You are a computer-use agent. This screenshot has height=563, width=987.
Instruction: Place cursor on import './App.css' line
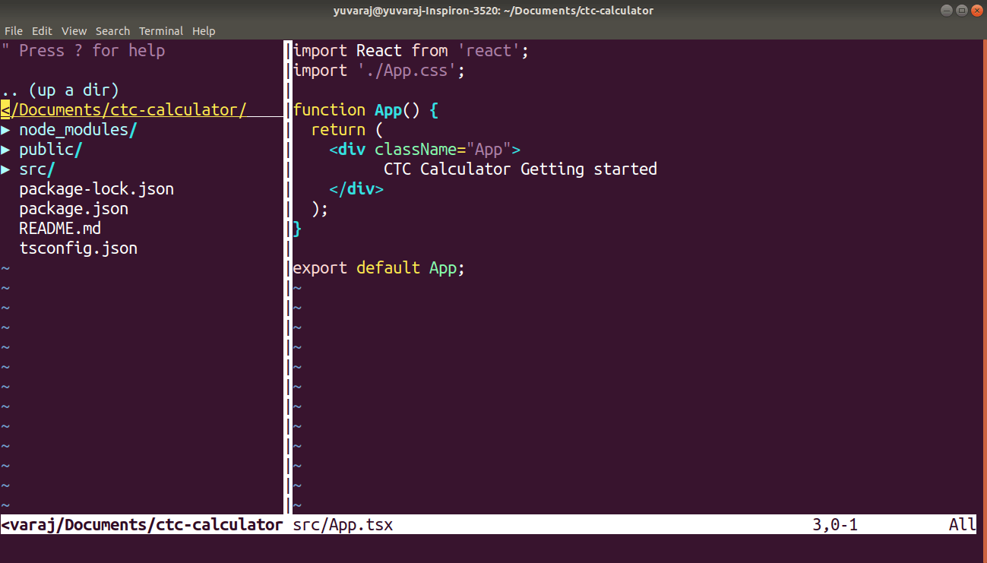tap(378, 71)
